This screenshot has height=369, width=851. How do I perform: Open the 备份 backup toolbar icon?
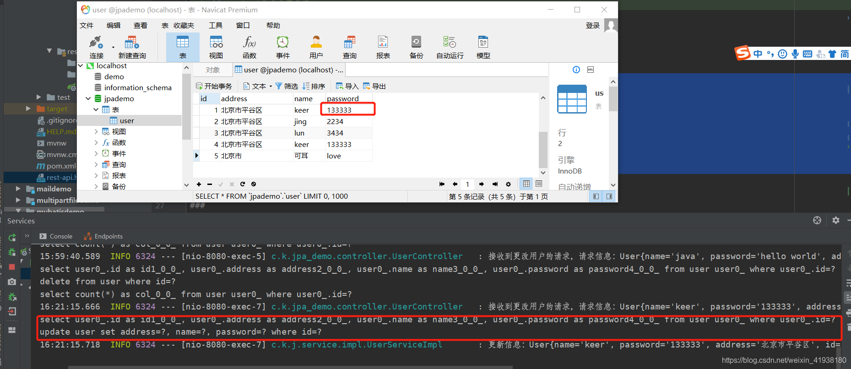point(417,48)
